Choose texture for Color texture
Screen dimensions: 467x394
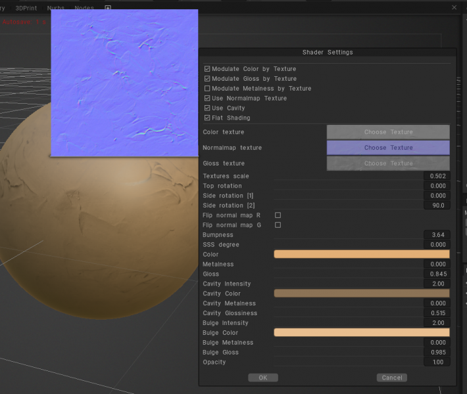coord(388,132)
